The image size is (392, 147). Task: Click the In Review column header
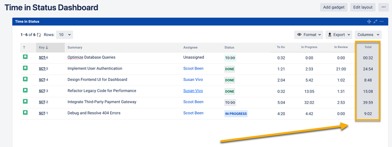tap(341, 47)
